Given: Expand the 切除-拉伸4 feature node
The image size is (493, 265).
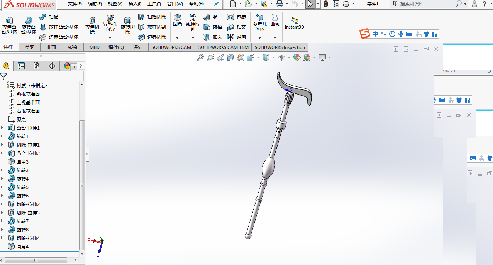Looking at the screenshot, I should [x=2, y=238].
